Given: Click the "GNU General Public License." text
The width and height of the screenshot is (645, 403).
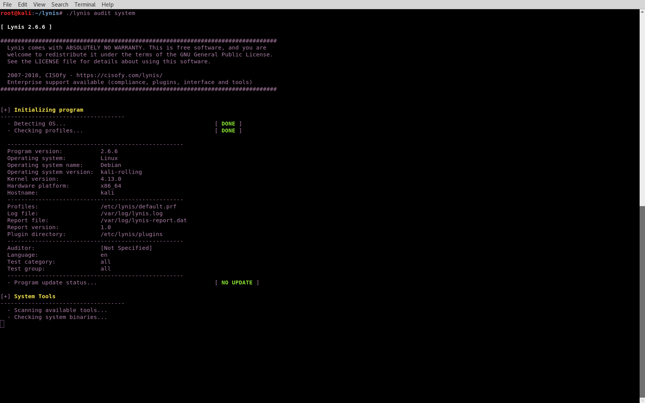Looking at the screenshot, I should point(227,55).
